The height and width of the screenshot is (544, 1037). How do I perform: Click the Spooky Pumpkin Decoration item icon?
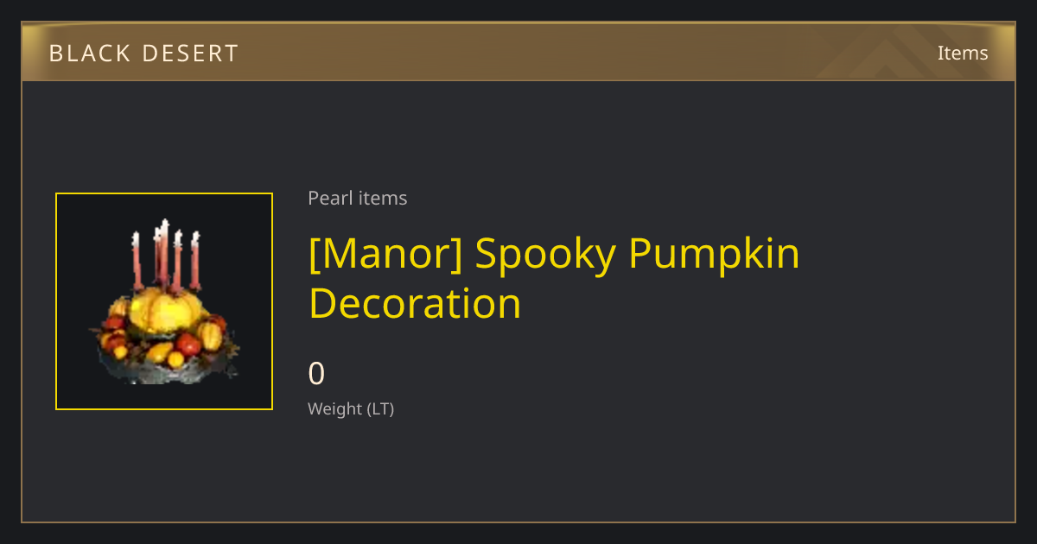(164, 301)
